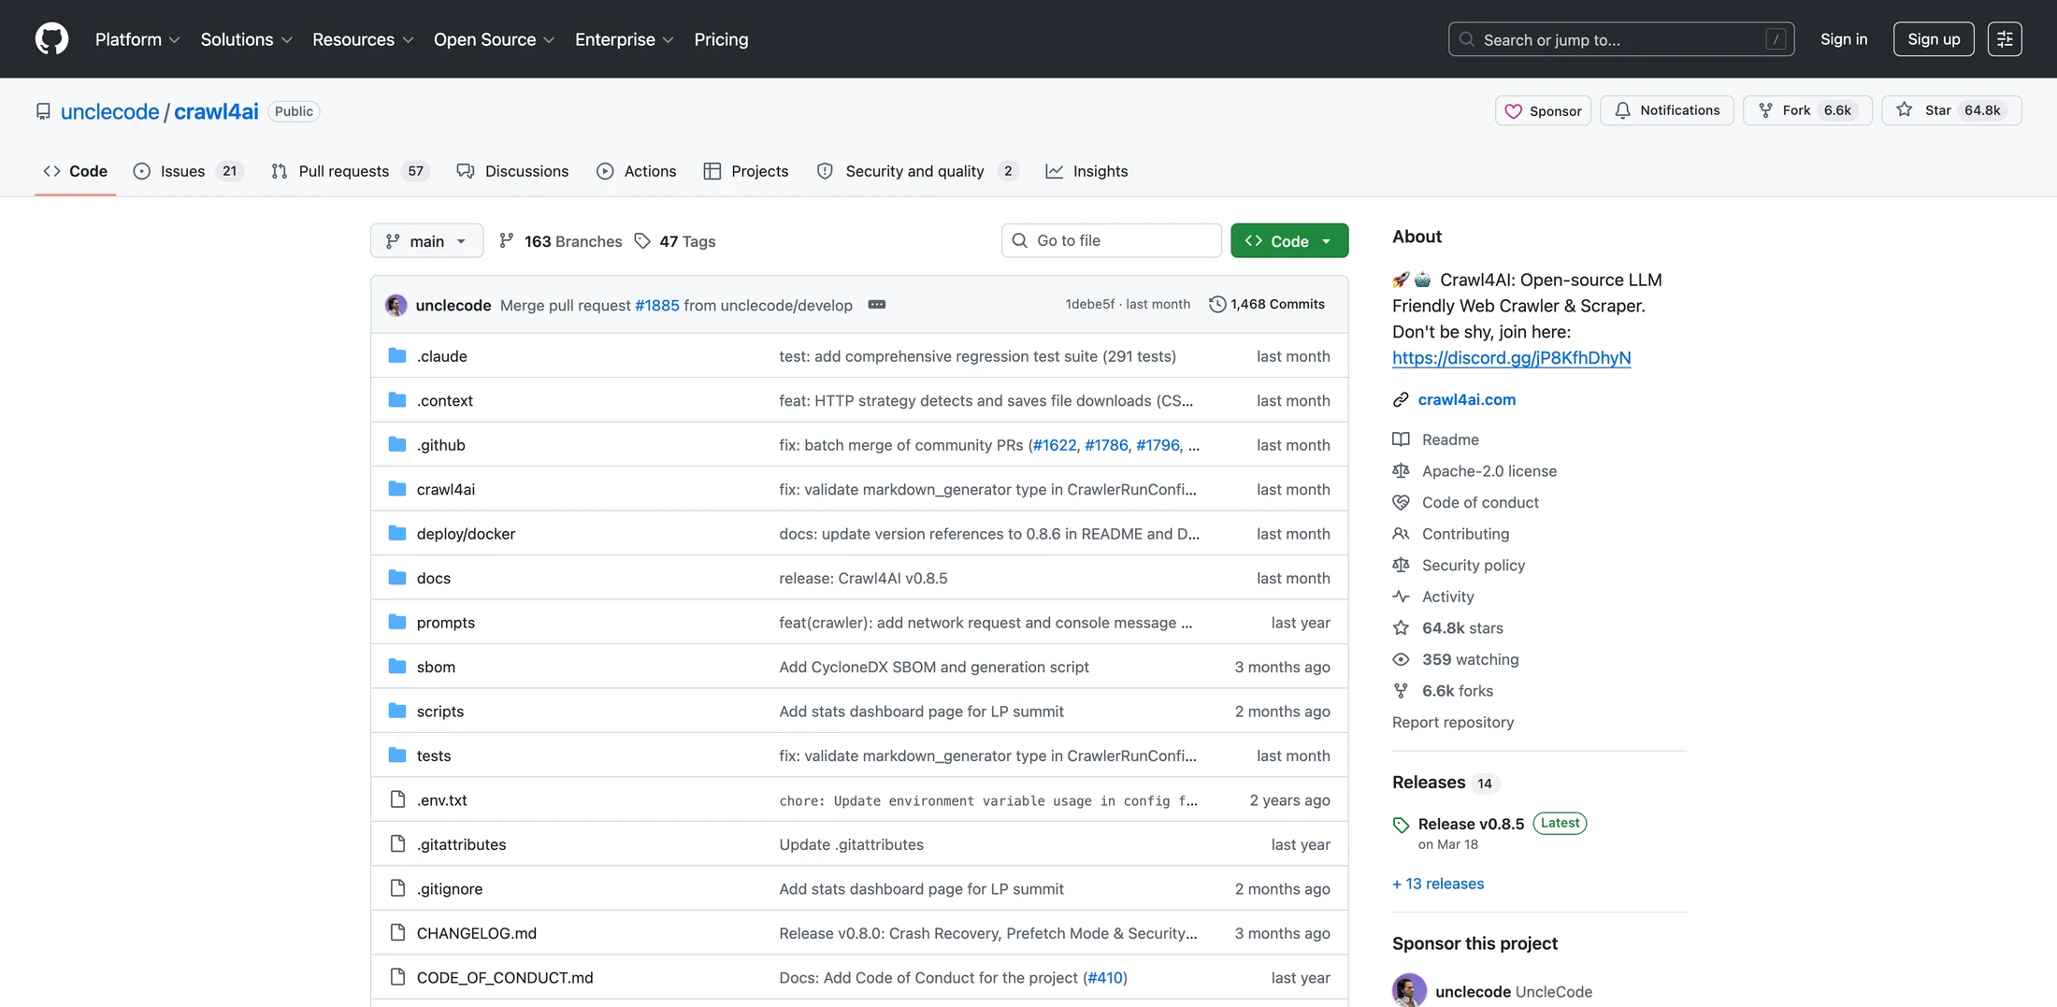Open 47 Tags link

675,241
